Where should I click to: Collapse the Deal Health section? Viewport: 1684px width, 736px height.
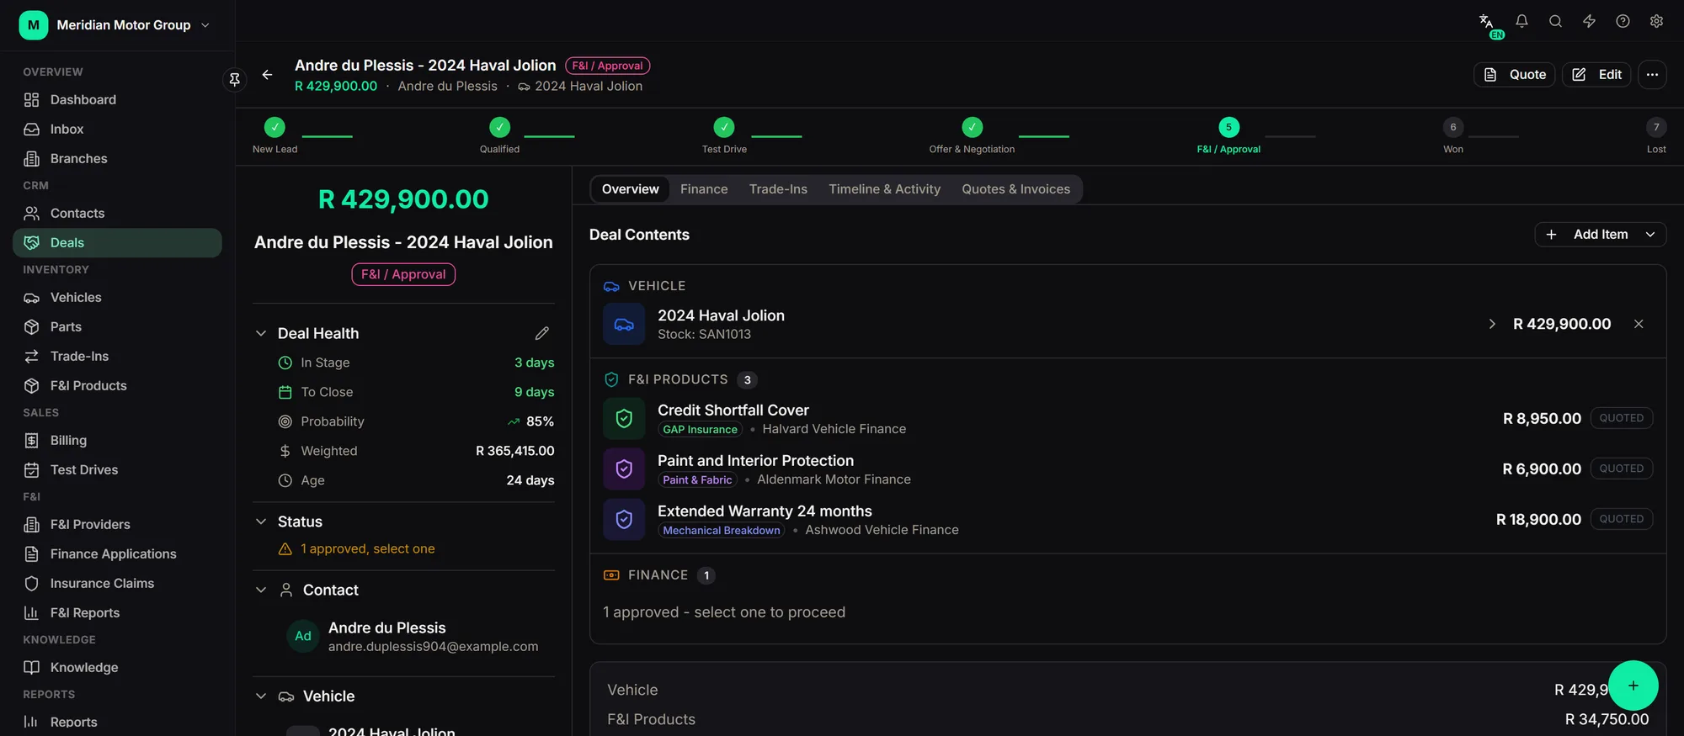[261, 334]
